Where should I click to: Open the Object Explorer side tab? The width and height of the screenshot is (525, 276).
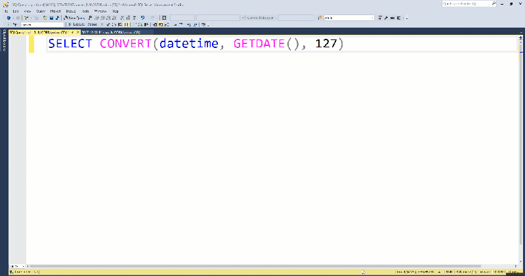pyautogui.click(x=4, y=40)
